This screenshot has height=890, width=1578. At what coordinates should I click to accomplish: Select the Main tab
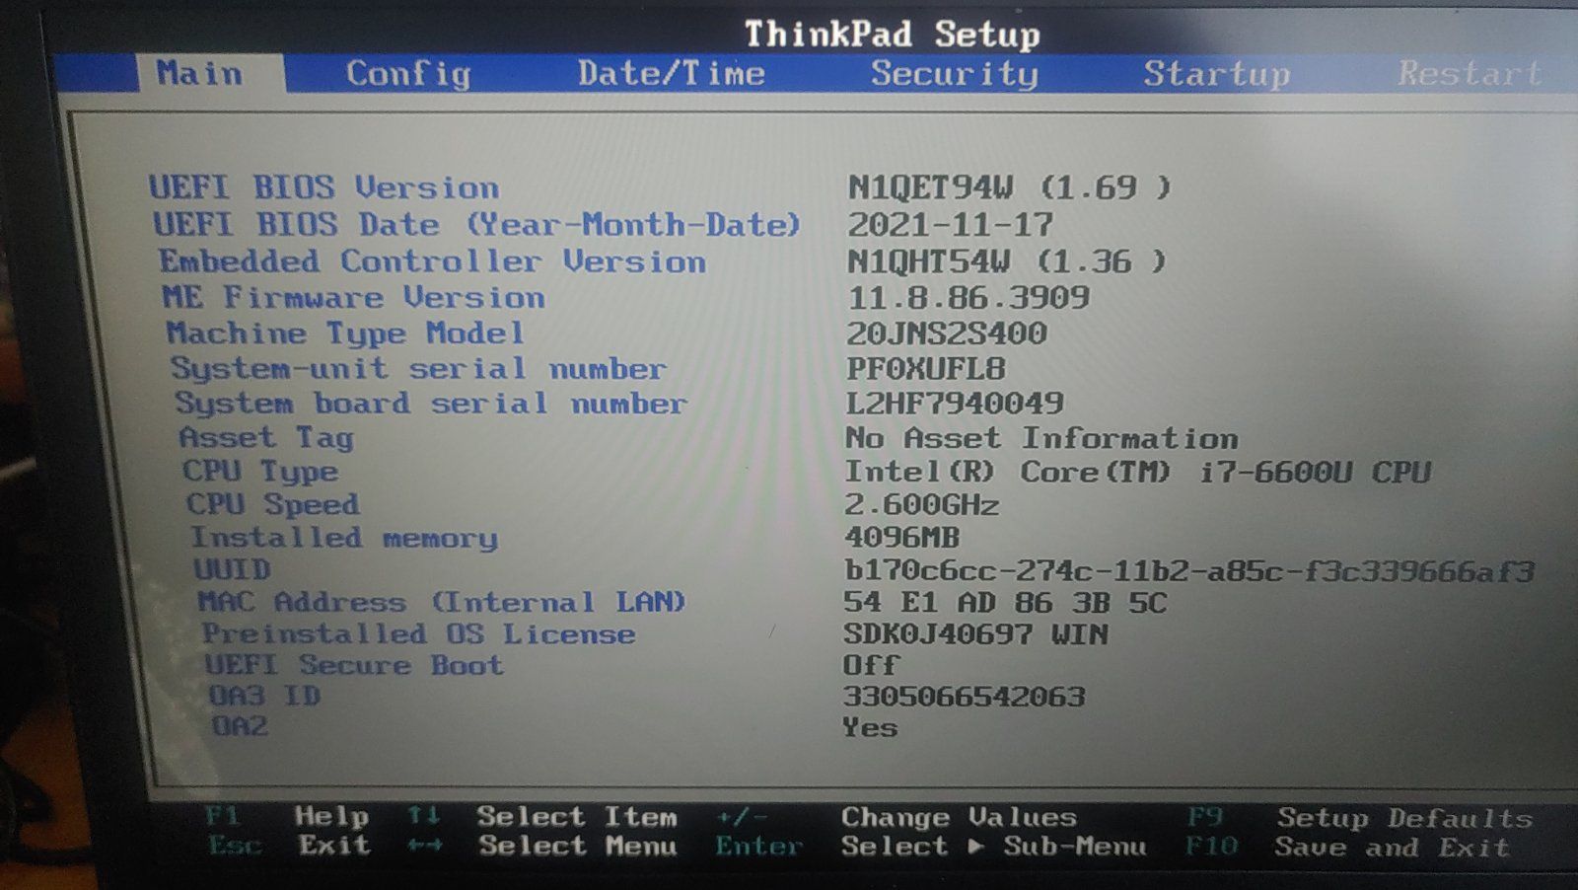200,73
